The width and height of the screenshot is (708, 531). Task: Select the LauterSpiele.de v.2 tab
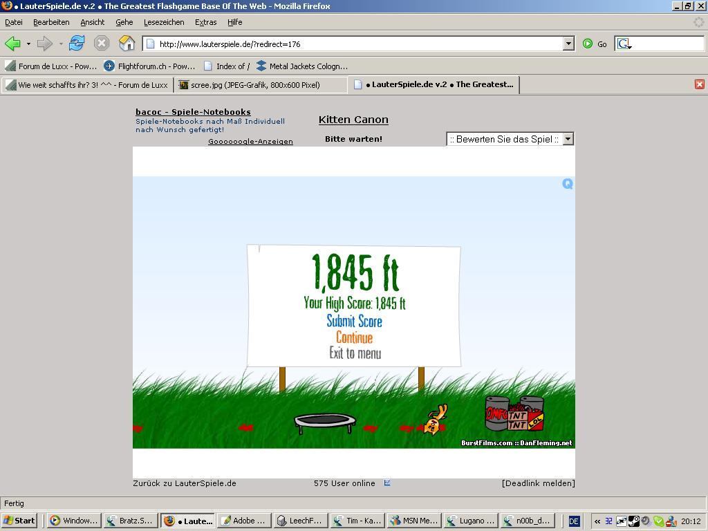click(x=434, y=84)
